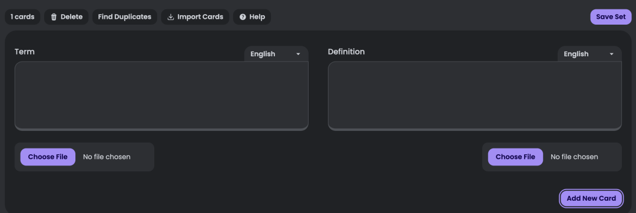Click the Term field label

pos(25,52)
